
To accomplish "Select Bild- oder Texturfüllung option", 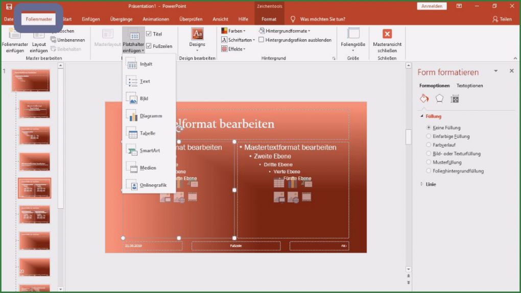I will (429, 154).
